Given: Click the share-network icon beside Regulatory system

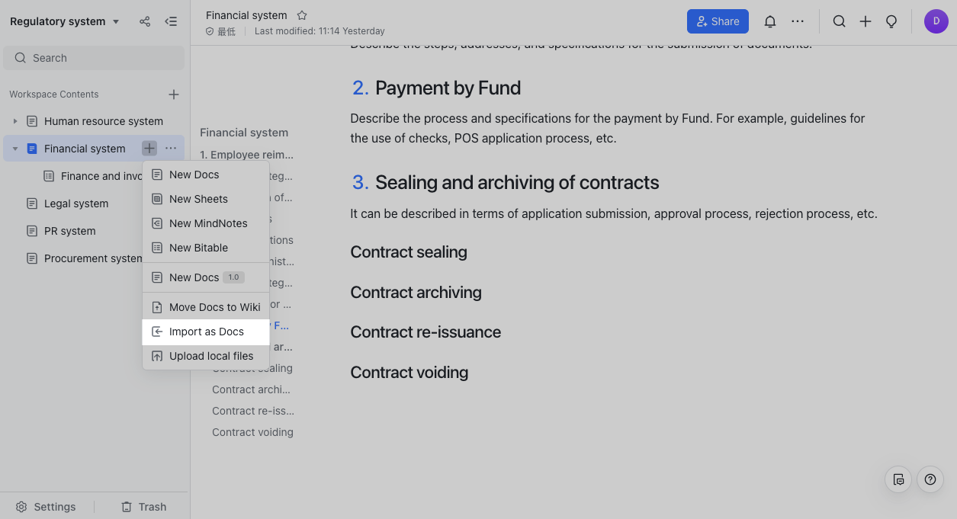Looking at the screenshot, I should (x=145, y=21).
